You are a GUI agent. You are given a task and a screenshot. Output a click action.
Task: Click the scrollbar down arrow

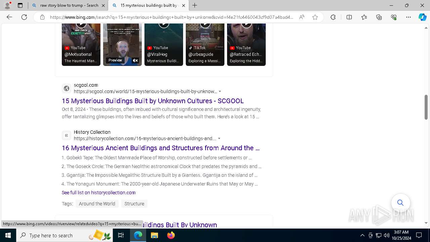point(426,223)
